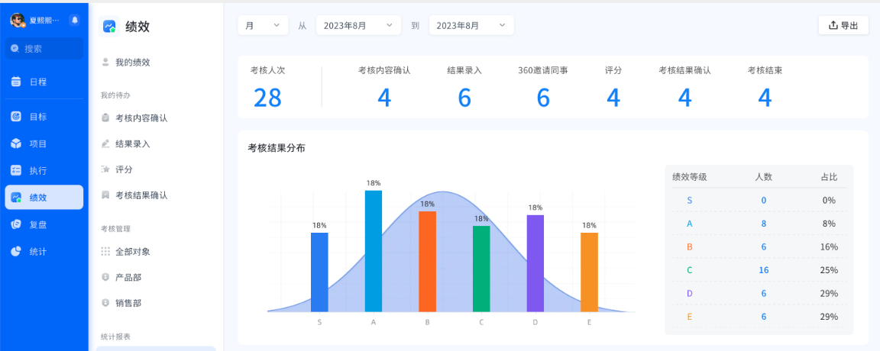Click the 考核结果确认 count 4 in stats
Image resolution: width=880 pixels, height=351 pixels.
pos(684,97)
